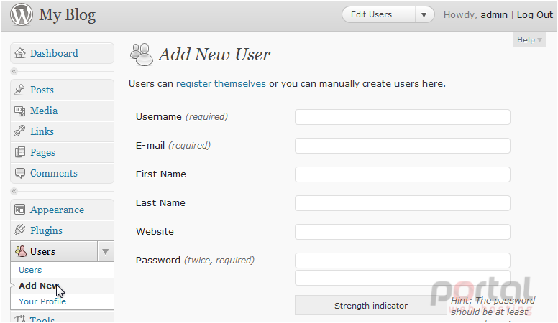Expand the Help tab
This screenshot has height=323, width=558.
pos(529,39)
